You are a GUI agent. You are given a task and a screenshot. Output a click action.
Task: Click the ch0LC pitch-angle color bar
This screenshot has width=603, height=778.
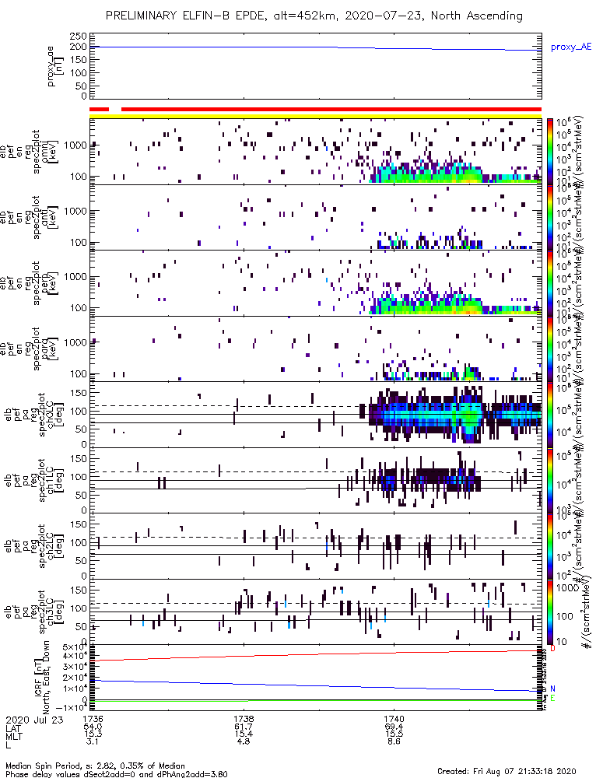tap(550, 415)
